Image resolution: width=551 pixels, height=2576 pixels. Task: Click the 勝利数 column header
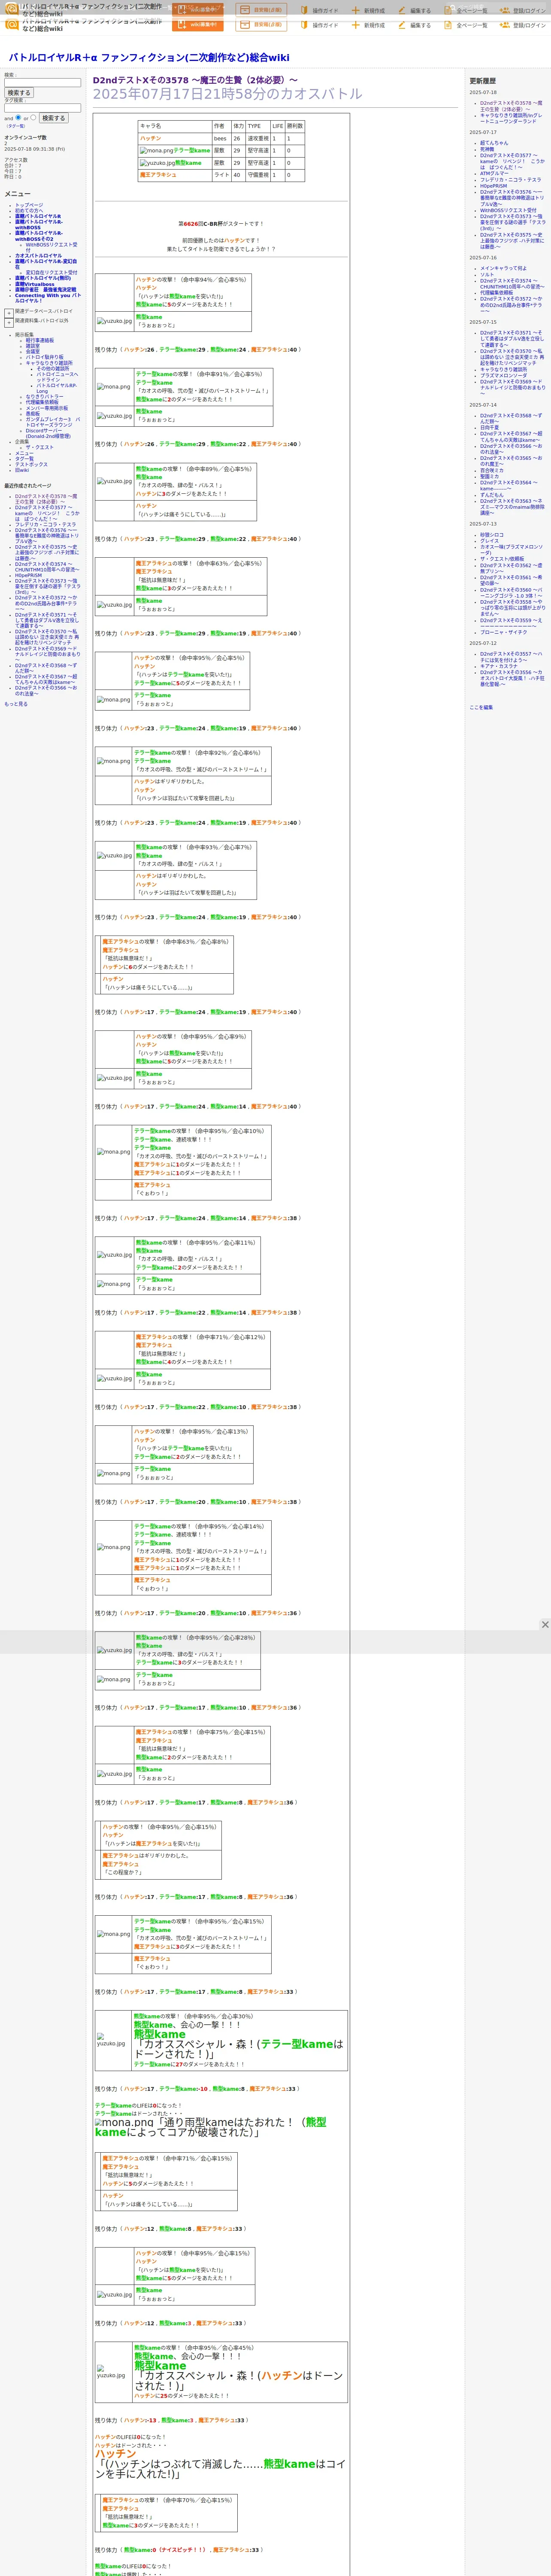pyautogui.click(x=295, y=126)
